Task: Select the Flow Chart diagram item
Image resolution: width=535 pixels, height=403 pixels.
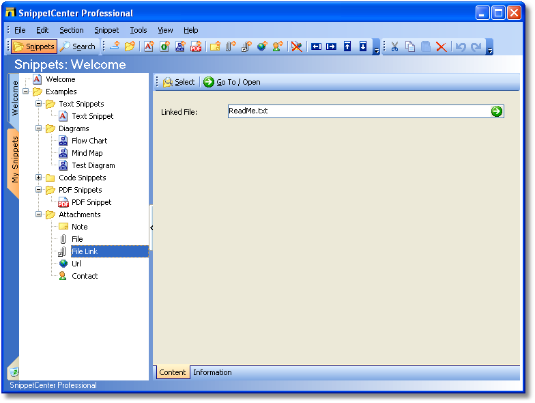Action: click(89, 141)
